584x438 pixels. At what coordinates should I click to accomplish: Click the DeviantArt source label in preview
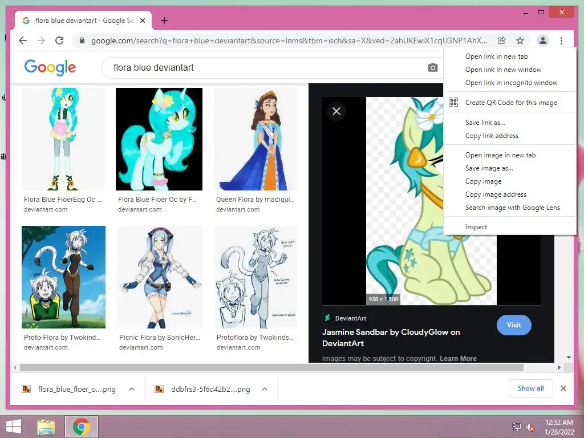tap(351, 318)
